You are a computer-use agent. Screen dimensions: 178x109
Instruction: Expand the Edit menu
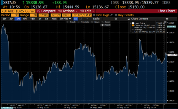click(87, 11)
